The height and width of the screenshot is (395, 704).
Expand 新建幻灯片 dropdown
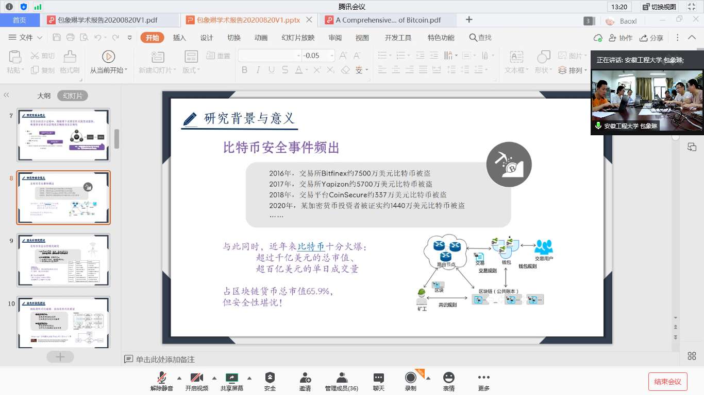[x=157, y=70]
